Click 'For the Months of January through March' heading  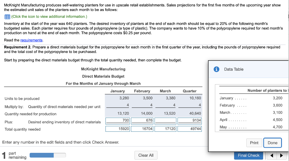pos(103,83)
